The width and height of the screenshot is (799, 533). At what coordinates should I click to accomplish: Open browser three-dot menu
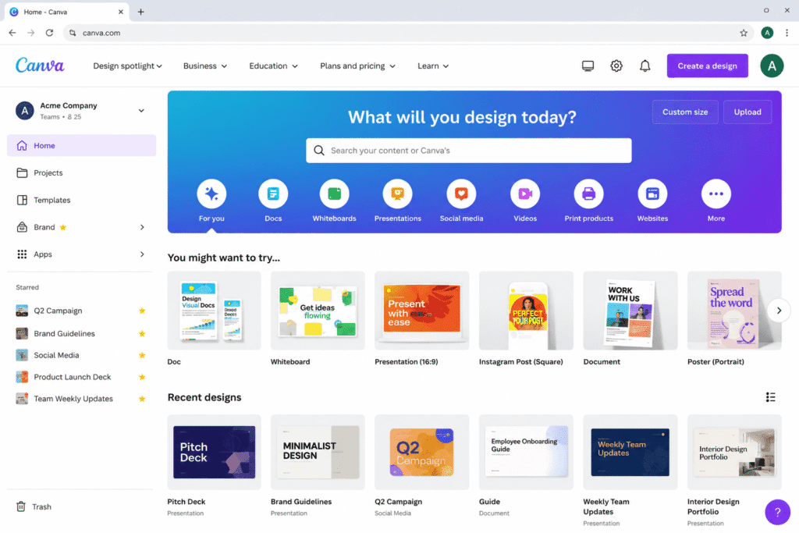coord(787,33)
